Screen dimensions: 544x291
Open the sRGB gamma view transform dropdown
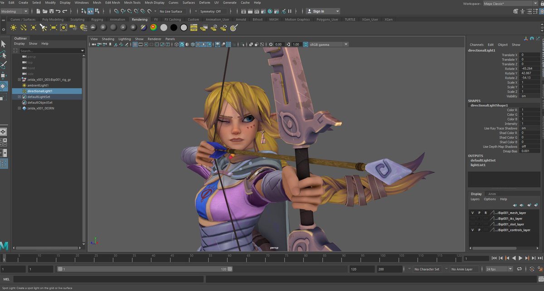[329, 44]
